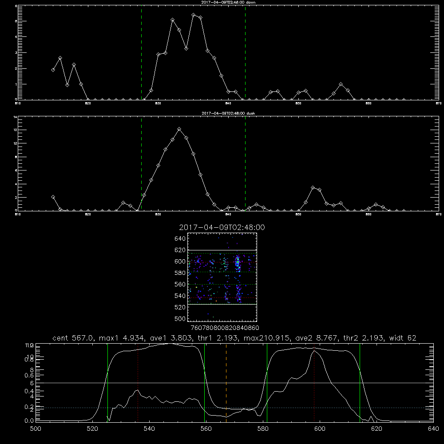Select the "max210.915" value in stats line

pyautogui.click(x=267, y=338)
